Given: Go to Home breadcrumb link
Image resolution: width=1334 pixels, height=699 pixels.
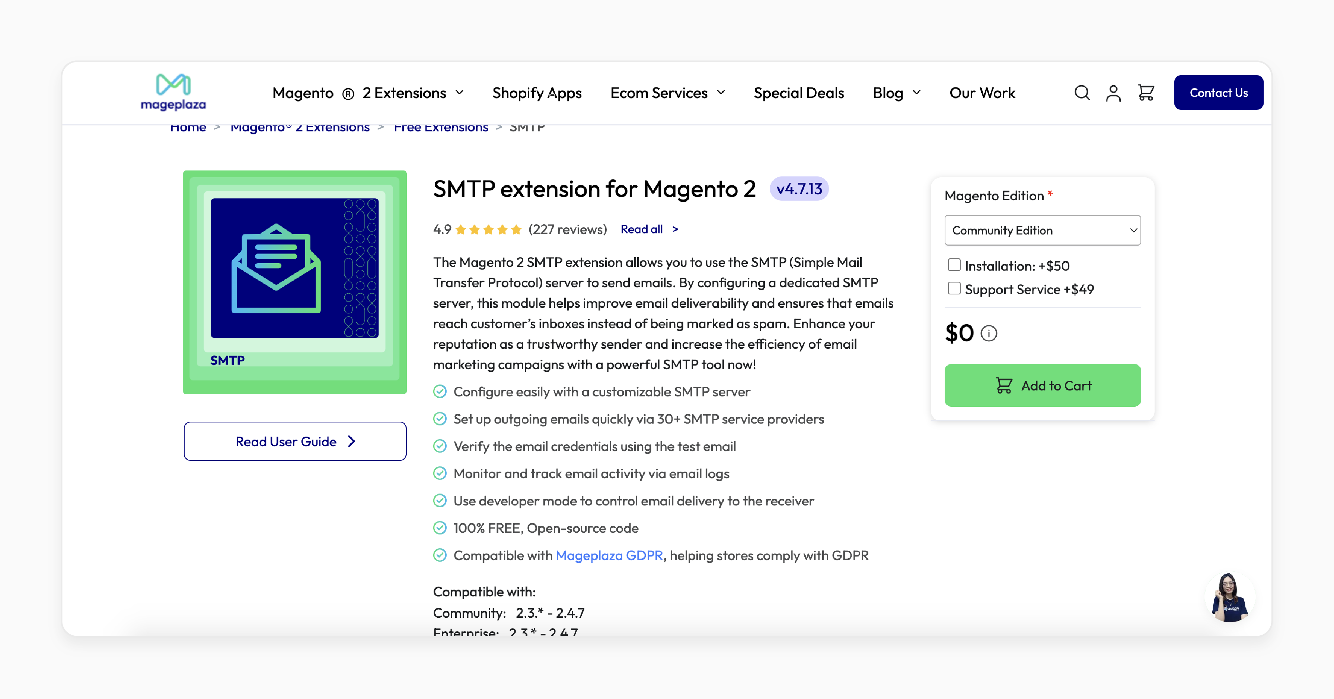Looking at the screenshot, I should pyautogui.click(x=188, y=128).
